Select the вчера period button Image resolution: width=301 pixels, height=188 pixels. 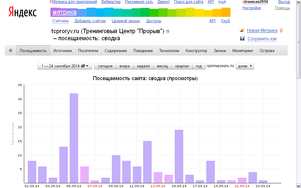125,66
